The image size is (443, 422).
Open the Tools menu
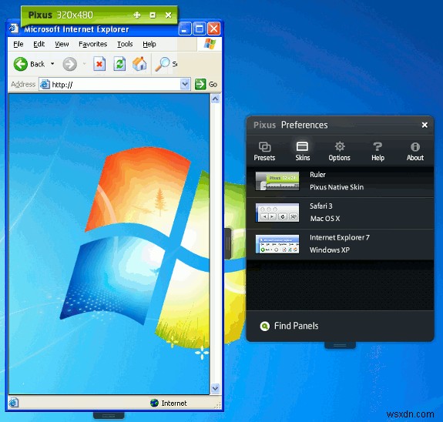[x=125, y=44]
